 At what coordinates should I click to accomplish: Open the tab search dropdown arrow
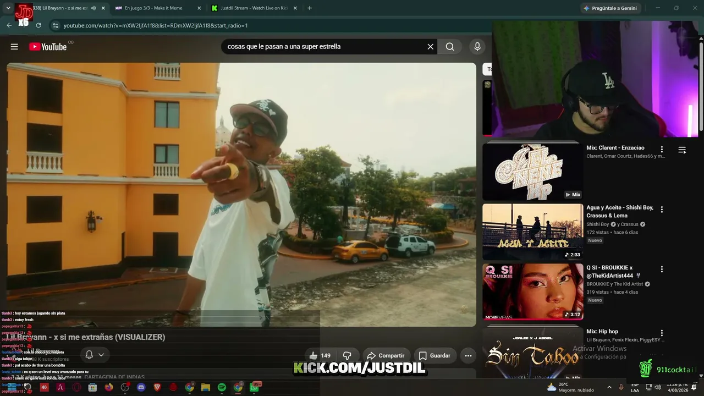[8, 8]
